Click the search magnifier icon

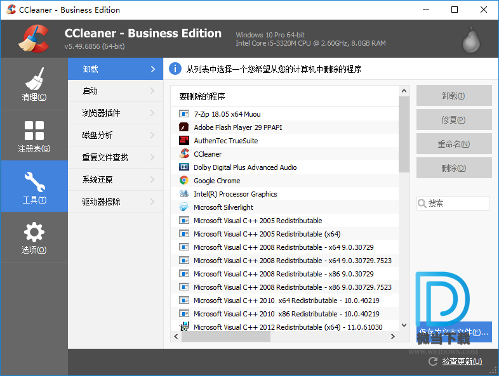[x=422, y=203]
